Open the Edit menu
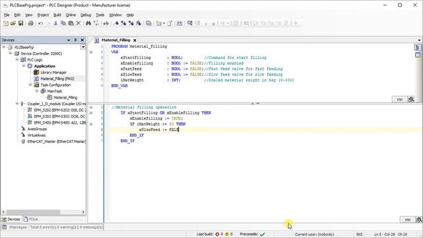This screenshot has height=238, width=423. (17, 15)
